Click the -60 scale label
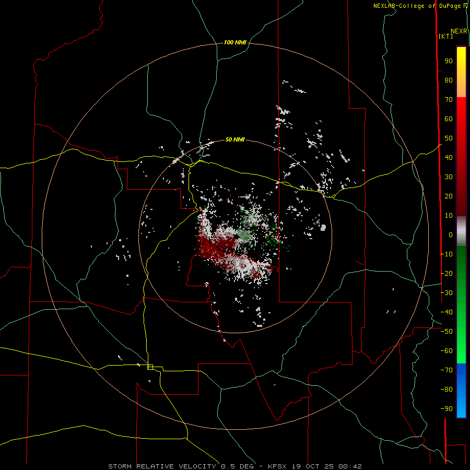 tap(446, 351)
